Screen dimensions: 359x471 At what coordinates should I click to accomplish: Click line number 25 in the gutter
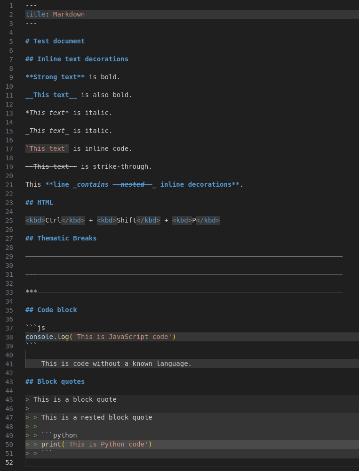pos(9,221)
